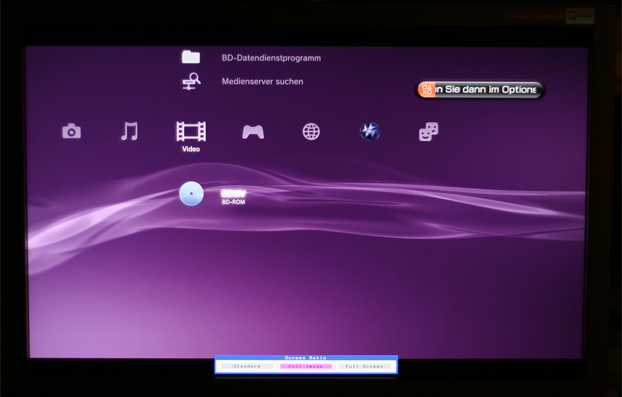Image resolution: width=622 pixels, height=397 pixels.
Task: Click the "BD-ROM" disc label
Action: pos(234,202)
